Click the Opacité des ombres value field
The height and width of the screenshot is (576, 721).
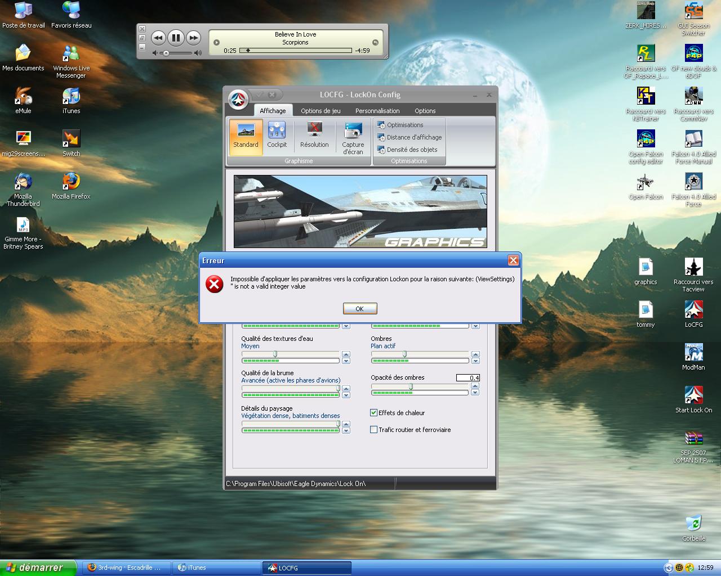pyautogui.click(x=468, y=378)
